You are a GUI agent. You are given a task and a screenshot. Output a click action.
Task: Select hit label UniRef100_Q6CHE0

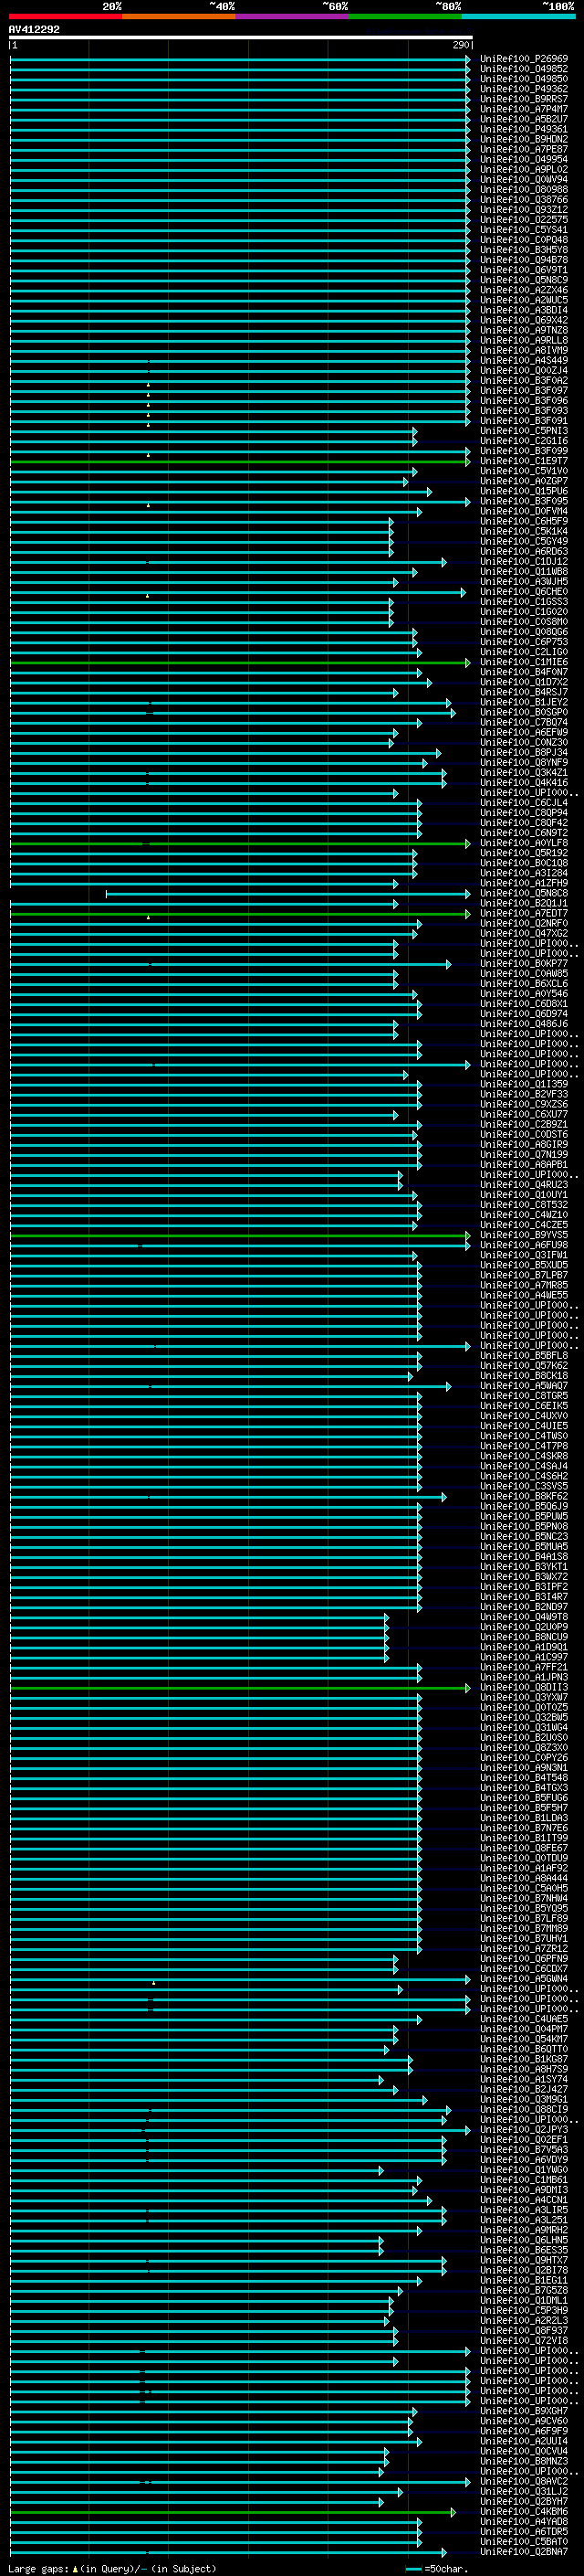(523, 592)
